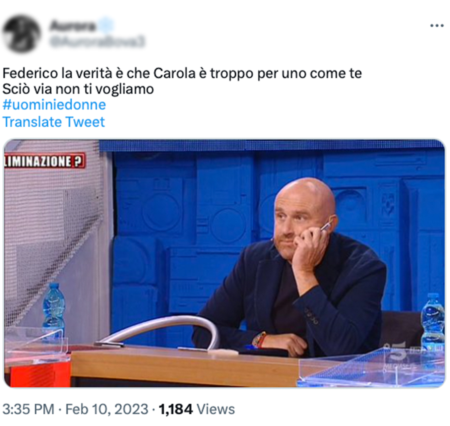Open the #uominiedonne hashtag
This screenshot has height=426, width=450.
click(x=54, y=105)
